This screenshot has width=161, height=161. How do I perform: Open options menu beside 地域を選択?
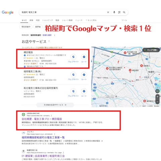[55, 35]
